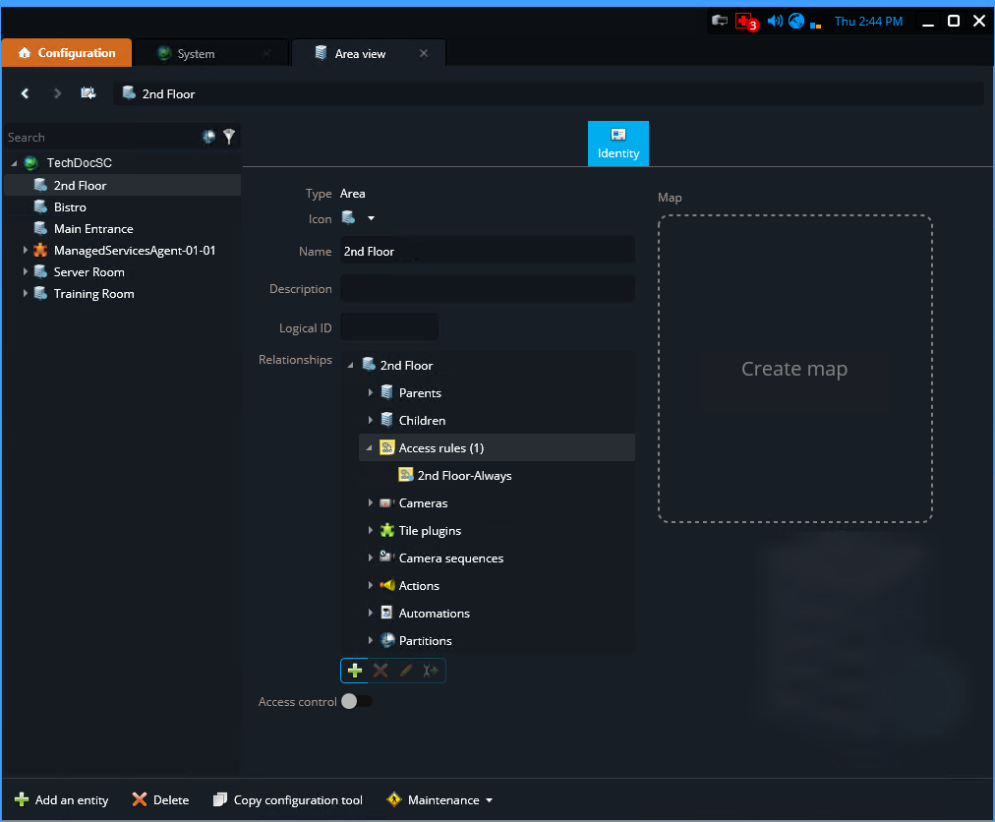Image resolution: width=995 pixels, height=822 pixels.
Task: Select the Identity page icon
Action: 617,143
